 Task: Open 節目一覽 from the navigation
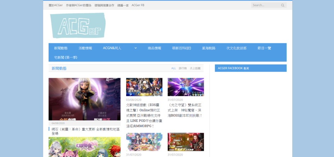pos(264,48)
